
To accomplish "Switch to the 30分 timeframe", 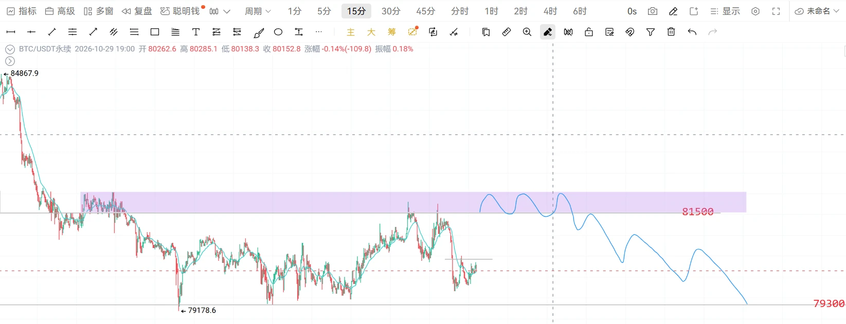I will pyautogui.click(x=391, y=11).
